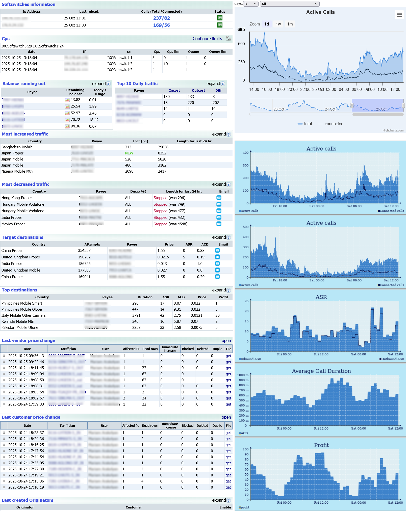
Task: Select the 1m zoom tab
Action: pos(290,24)
